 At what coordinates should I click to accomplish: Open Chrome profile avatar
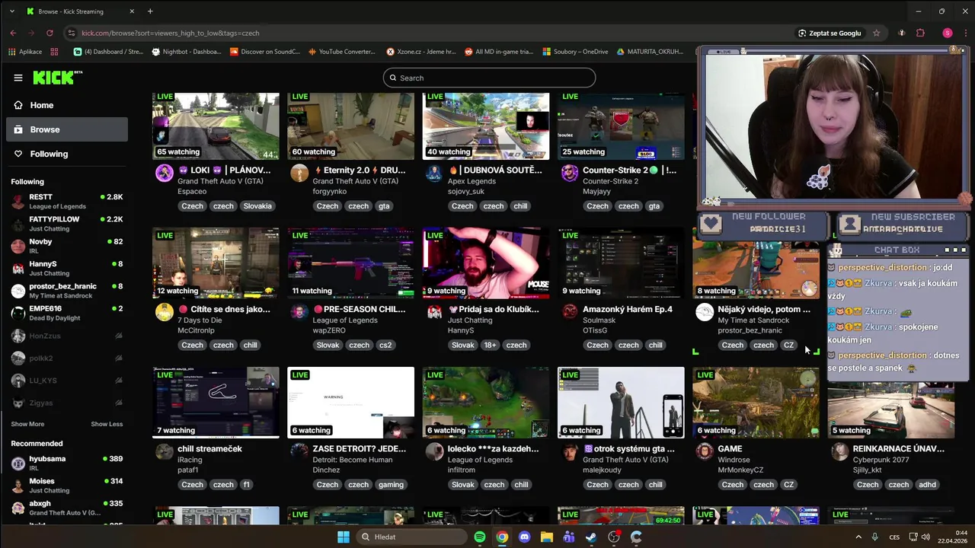[948, 33]
